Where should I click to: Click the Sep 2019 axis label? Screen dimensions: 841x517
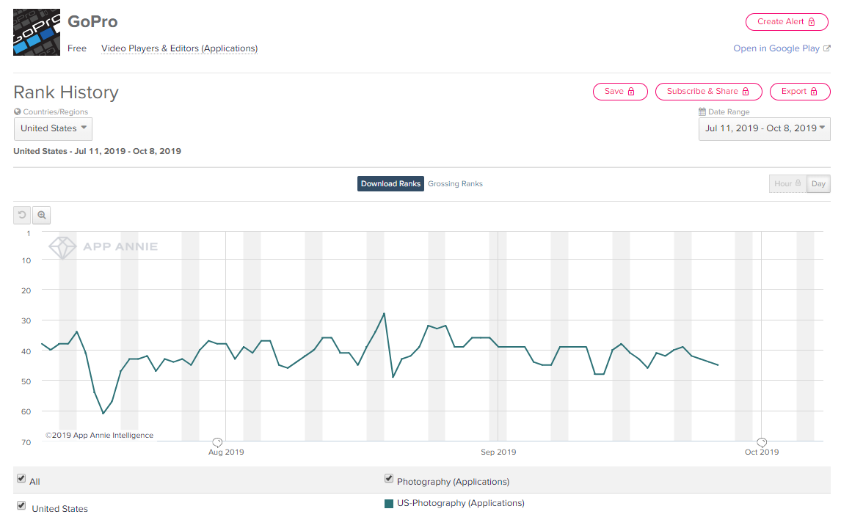(498, 452)
